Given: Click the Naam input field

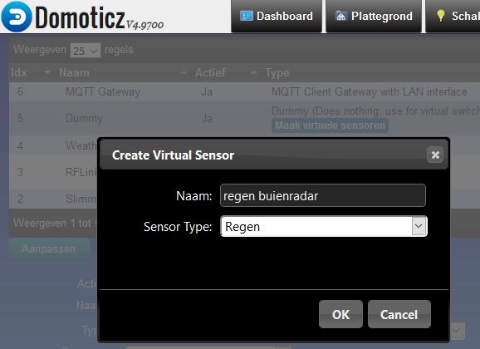Looking at the screenshot, I should 323,195.
